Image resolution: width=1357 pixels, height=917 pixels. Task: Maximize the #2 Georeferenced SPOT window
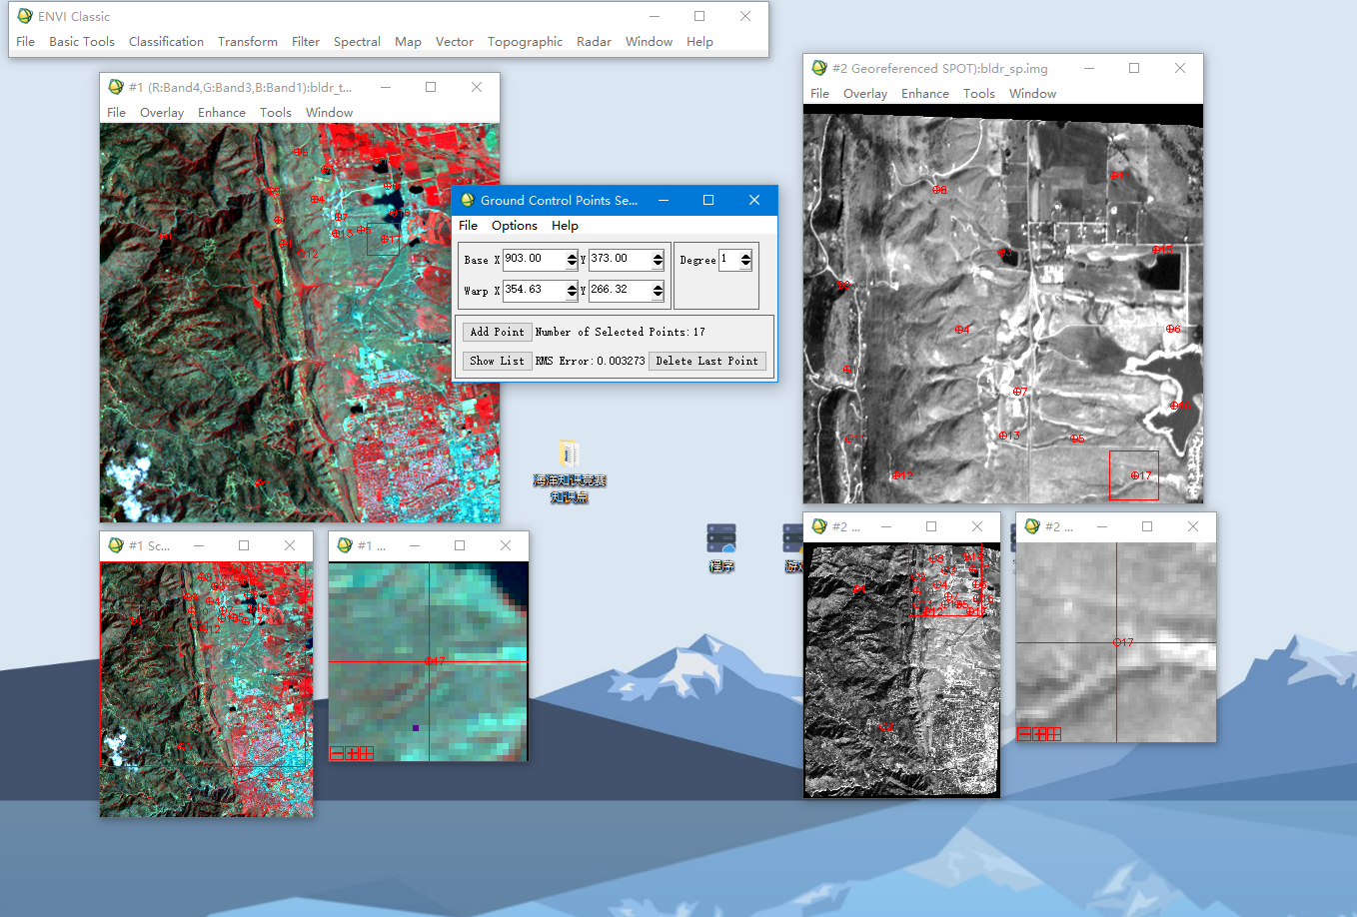click(1134, 68)
